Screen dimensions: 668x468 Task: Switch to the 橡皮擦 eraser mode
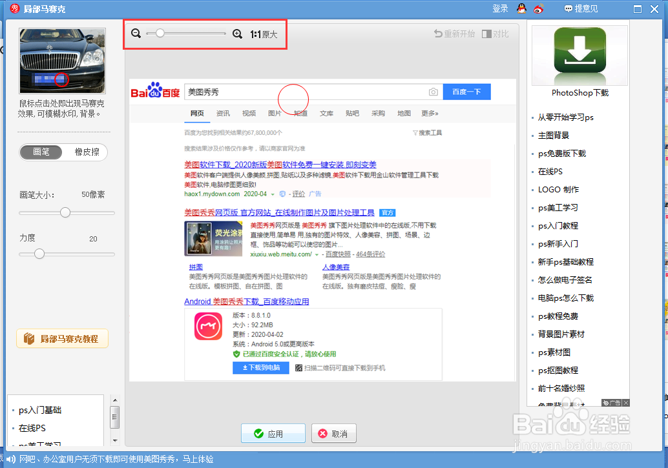point(87,152)
